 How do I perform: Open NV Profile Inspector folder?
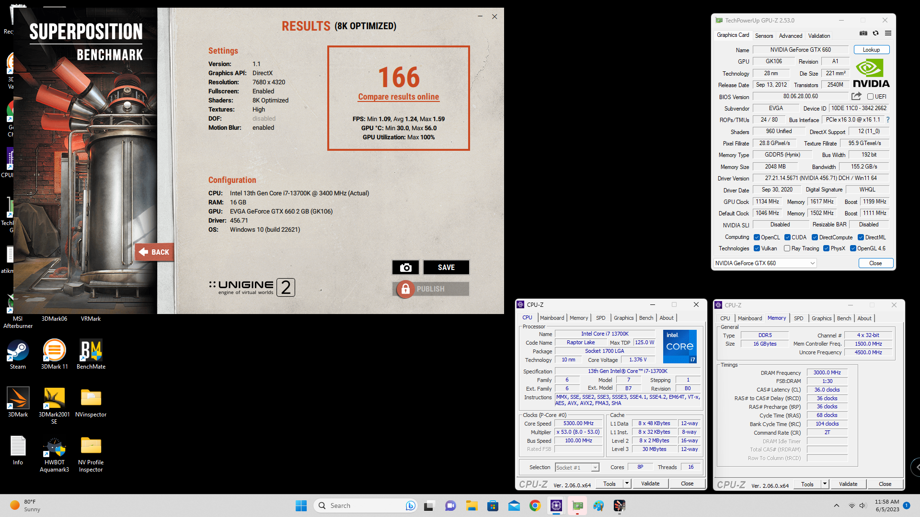pyautogui.click(x=91, y=454)
